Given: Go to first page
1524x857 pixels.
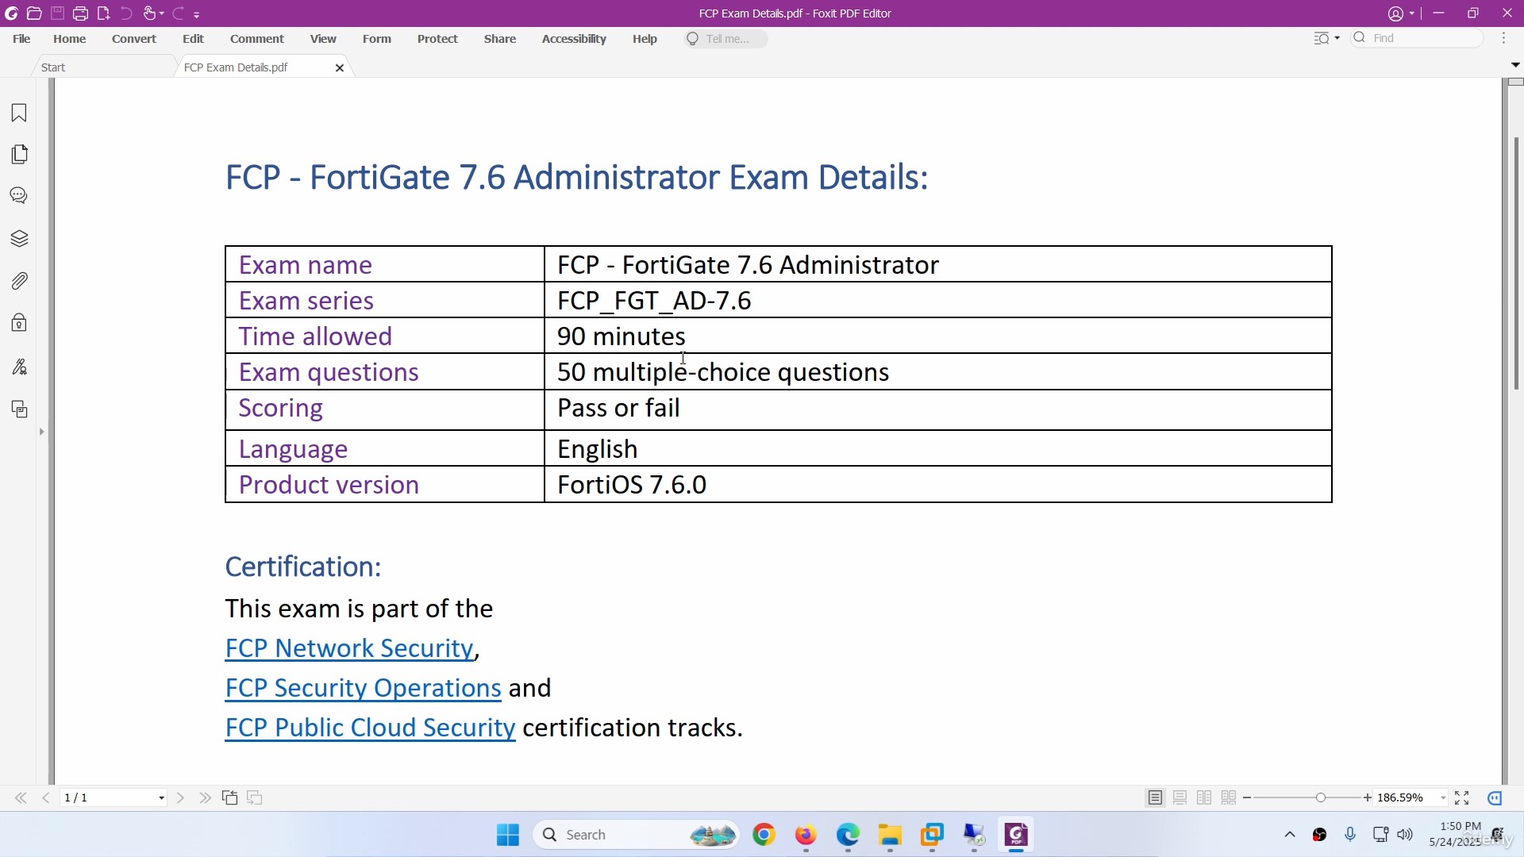Looking at the screenshot, I should click(21, 798).
